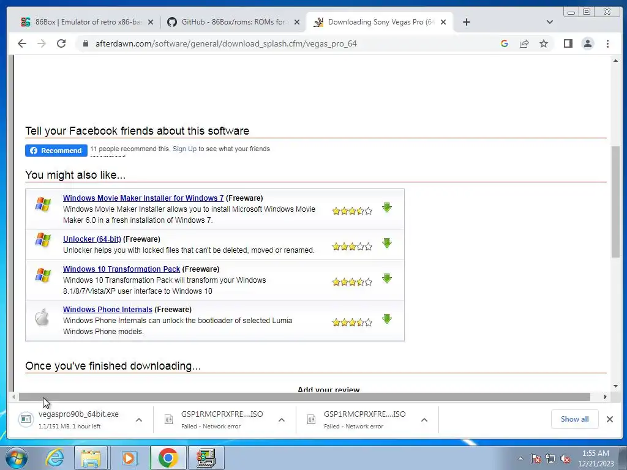Open the tab search dropdown
Screen dimensions: 627x470
click(549, 22)
